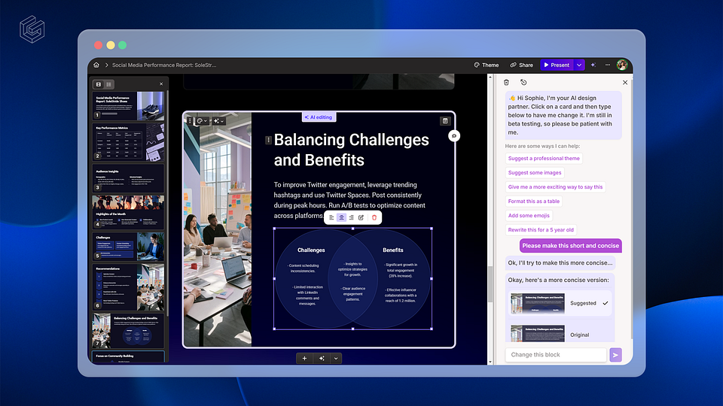Click the canvas vertical scrollbar down arrow
Image resolution: width=723 pixels, height=406 pixels.
pos(490,362)
